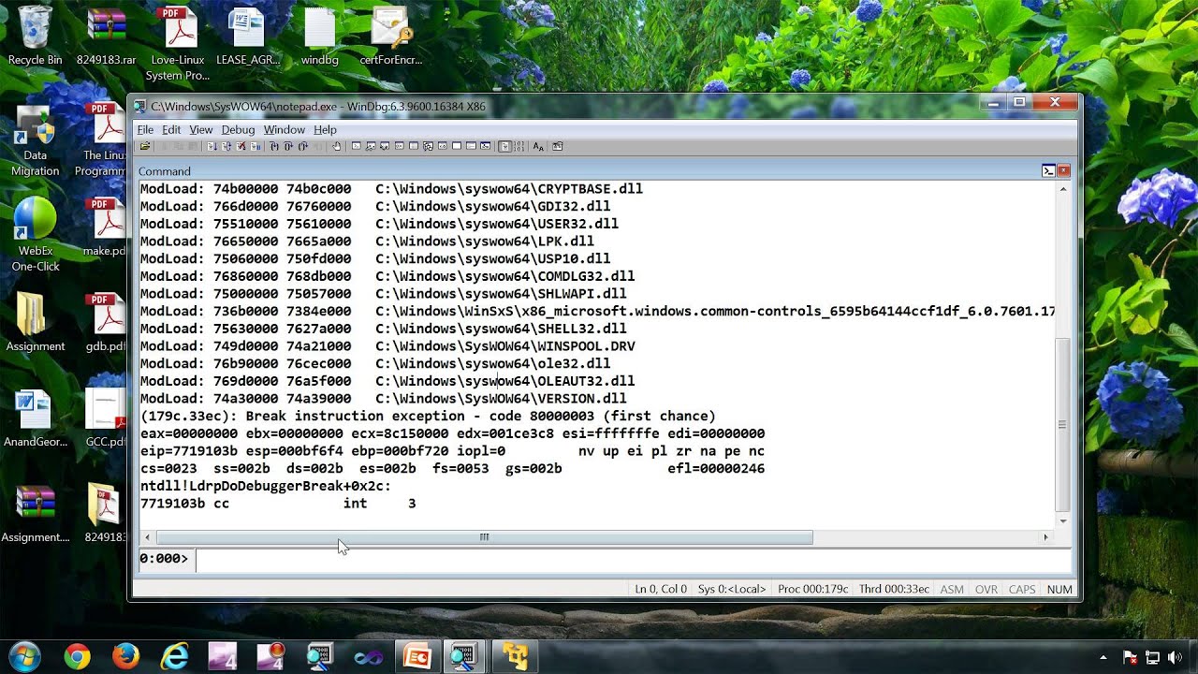Open the Window menu
The width and height of the screenshot is (1198, 674).
coord(284,129)
